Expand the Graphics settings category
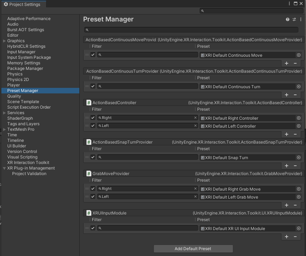This screenshot has height=256, width=306. pyautogui.click(x=4, y=41)
